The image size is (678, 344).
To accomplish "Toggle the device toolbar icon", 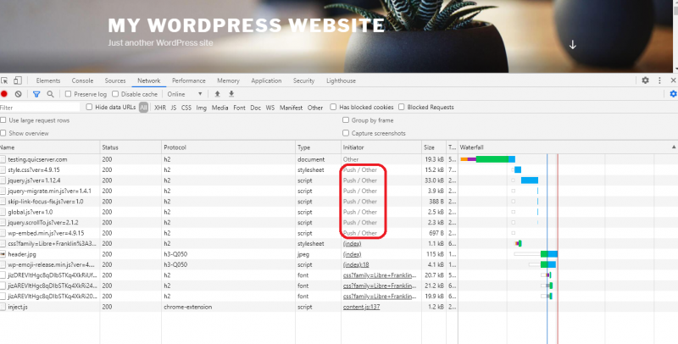I will [x=18, y=80].
